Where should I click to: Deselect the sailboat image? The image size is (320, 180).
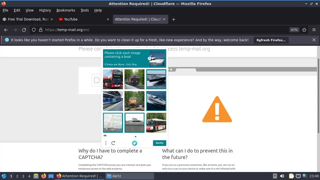pos(113,123)
